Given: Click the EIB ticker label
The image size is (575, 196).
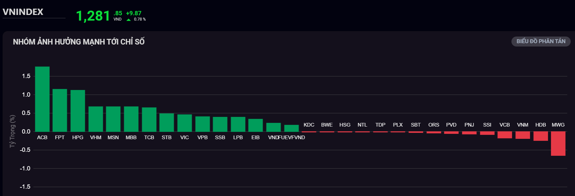Looking at the screenshot, I should [256, 138].
